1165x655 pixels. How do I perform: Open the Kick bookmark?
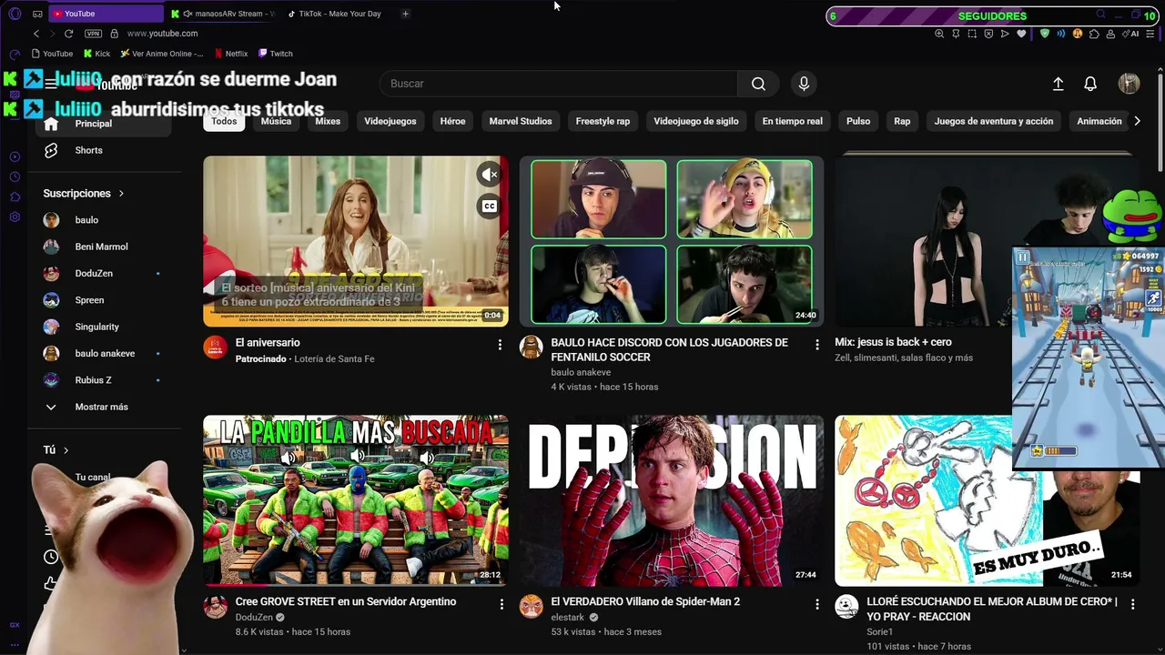tap(96, 54)
